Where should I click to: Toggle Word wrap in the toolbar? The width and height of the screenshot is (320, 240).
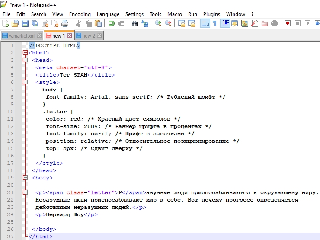point(205,24)
